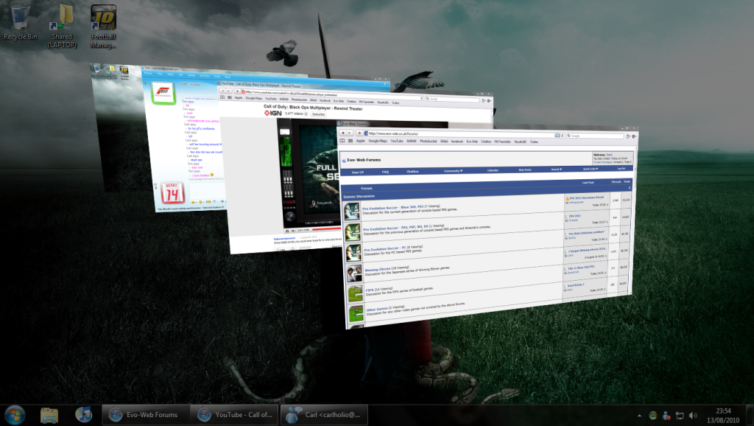Image resolution: width=754 pixels, height=426 pixels.
Task: Open settings gear menu in Evo-Web Safari window
Action: point(634,136)
